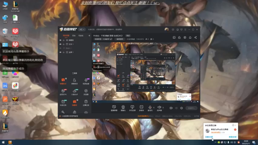Viewport: 258px width, 145px height.
Task: Add 摄像头 camera source
Action: pos(123,108)
